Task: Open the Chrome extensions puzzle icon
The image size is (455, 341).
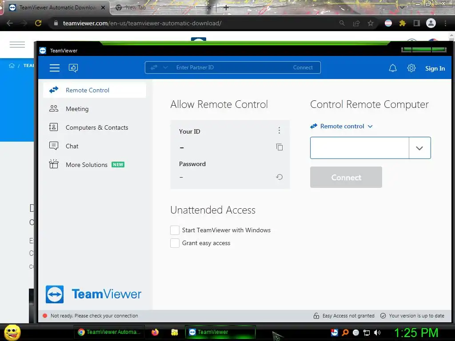Action: [402, 23]
